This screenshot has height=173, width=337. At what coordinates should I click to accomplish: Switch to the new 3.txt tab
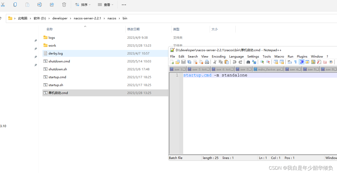(198, 69)
